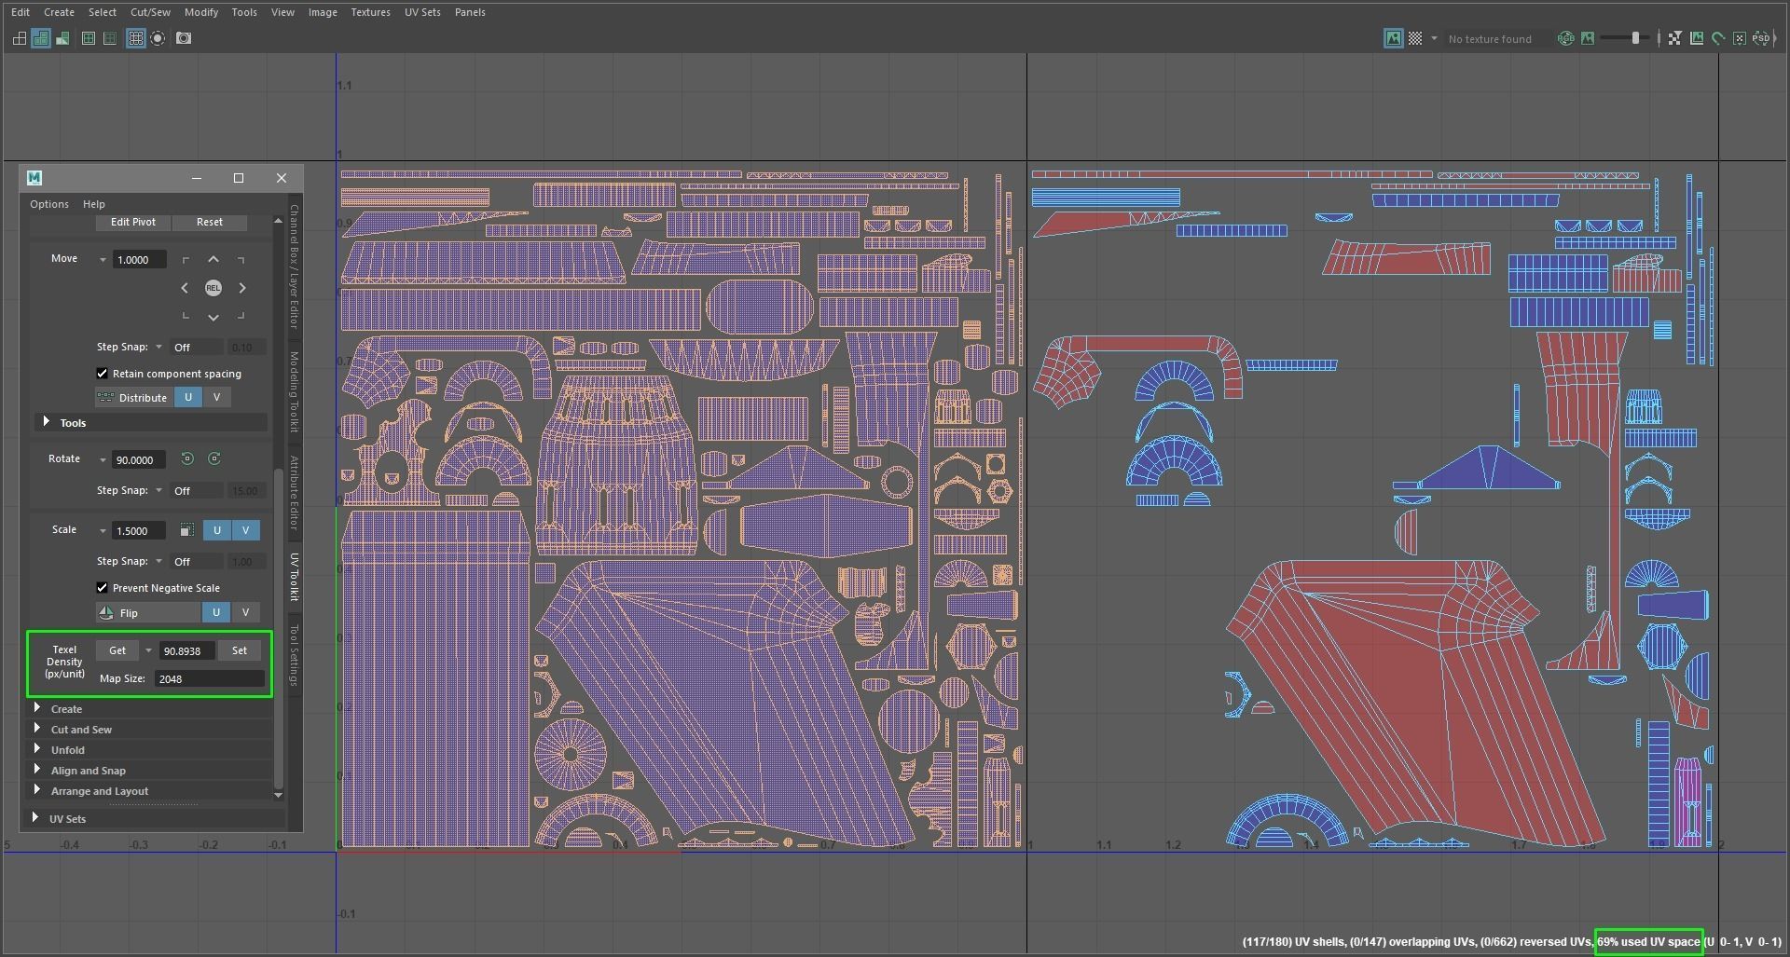Toggle Distribute V direction
Image resolution: width=1790 pixels, height=957 pixels.
(x=217, y=397)
